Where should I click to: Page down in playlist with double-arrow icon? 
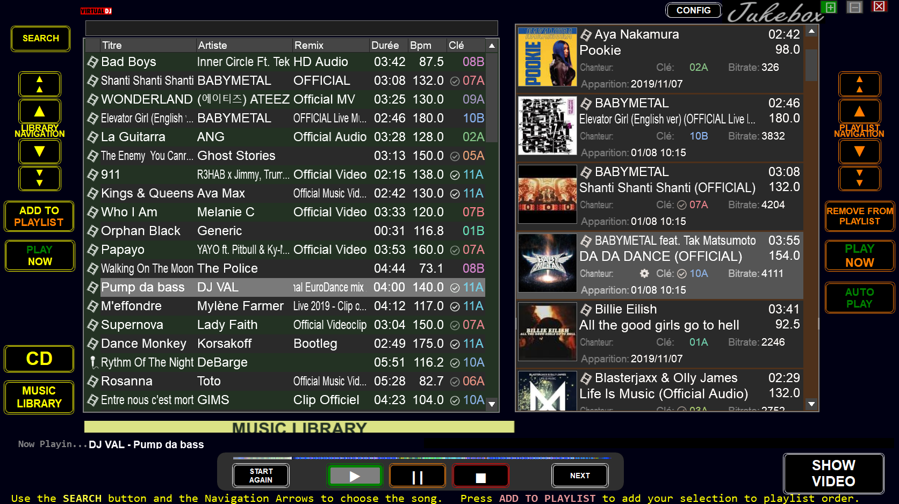pos(859,179)
